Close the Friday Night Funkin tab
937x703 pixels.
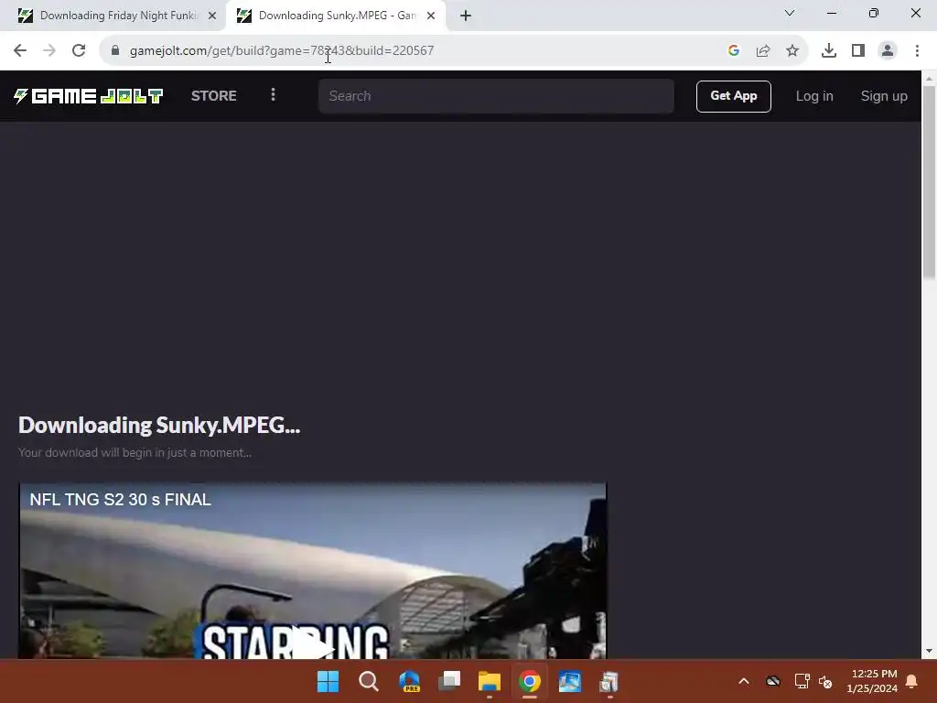coord(212,16)
